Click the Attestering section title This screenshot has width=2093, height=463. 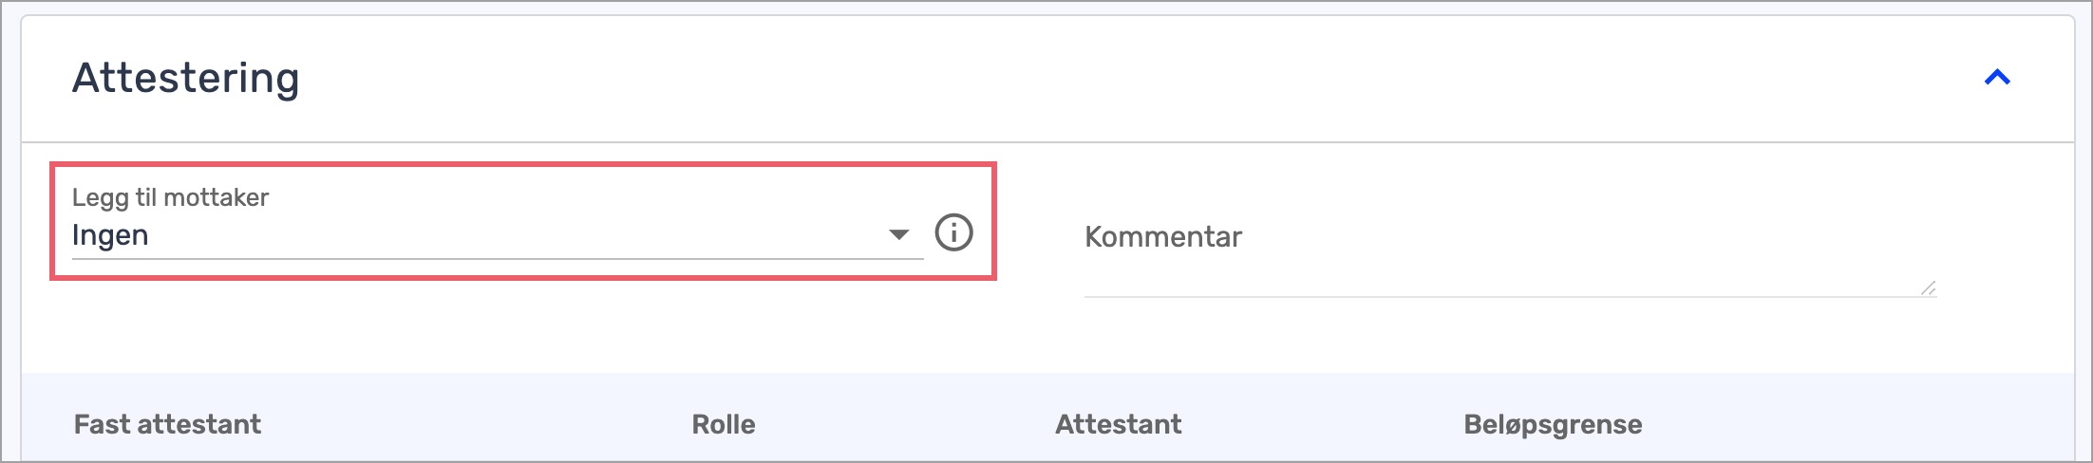tap(186, 78)
